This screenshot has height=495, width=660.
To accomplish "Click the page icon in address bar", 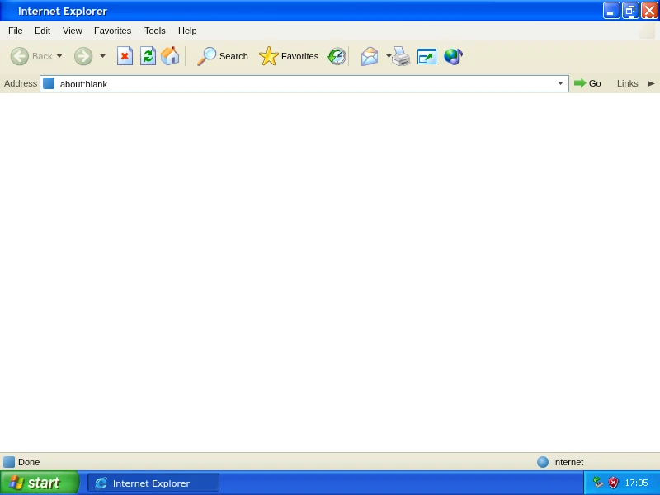I will click(x=49, y=83).
